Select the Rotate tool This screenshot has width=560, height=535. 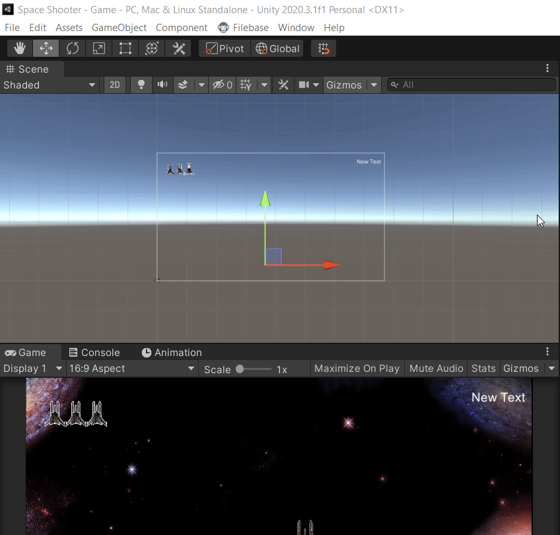coord(72,48)
